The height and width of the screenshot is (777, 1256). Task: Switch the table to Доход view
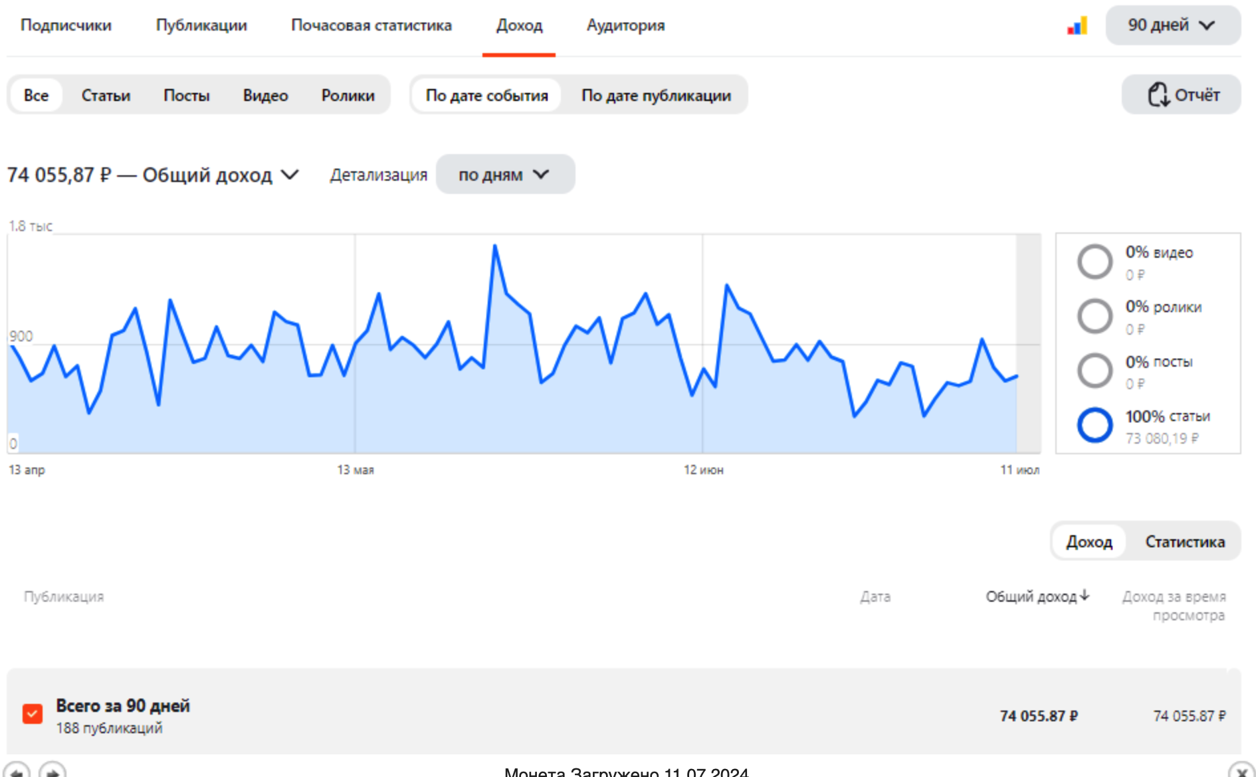tap(1089, 541)
